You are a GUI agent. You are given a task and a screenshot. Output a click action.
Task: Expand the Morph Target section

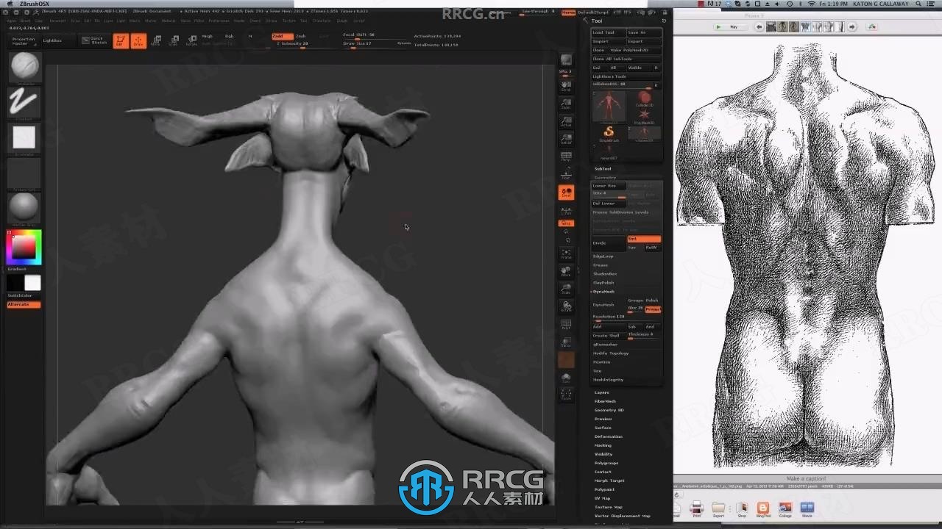point(609,481)
